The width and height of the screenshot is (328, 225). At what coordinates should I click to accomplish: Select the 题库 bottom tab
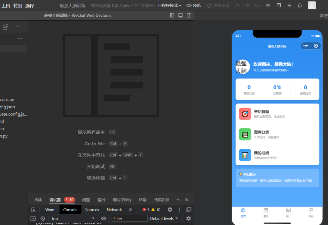(266, 213)
